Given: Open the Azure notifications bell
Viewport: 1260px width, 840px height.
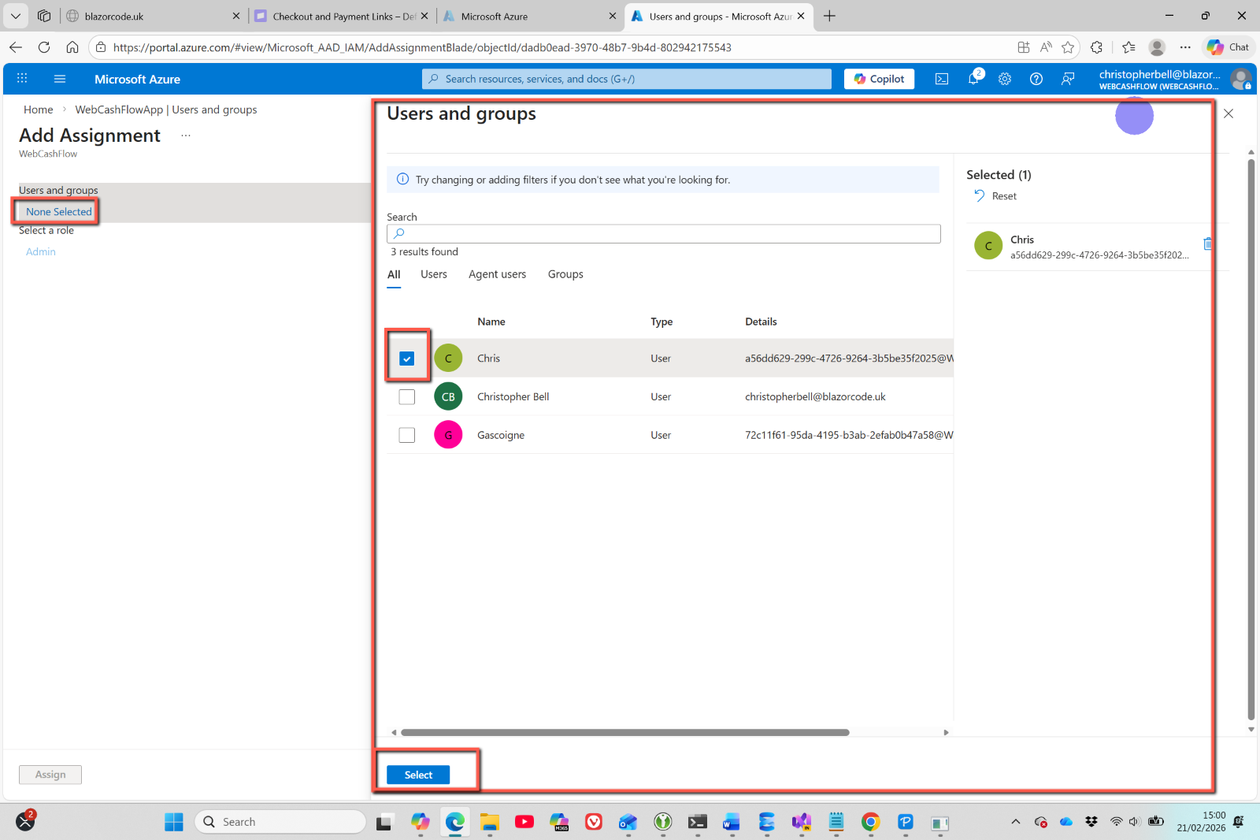Looking at the screenshot, I should pos(973,79).
